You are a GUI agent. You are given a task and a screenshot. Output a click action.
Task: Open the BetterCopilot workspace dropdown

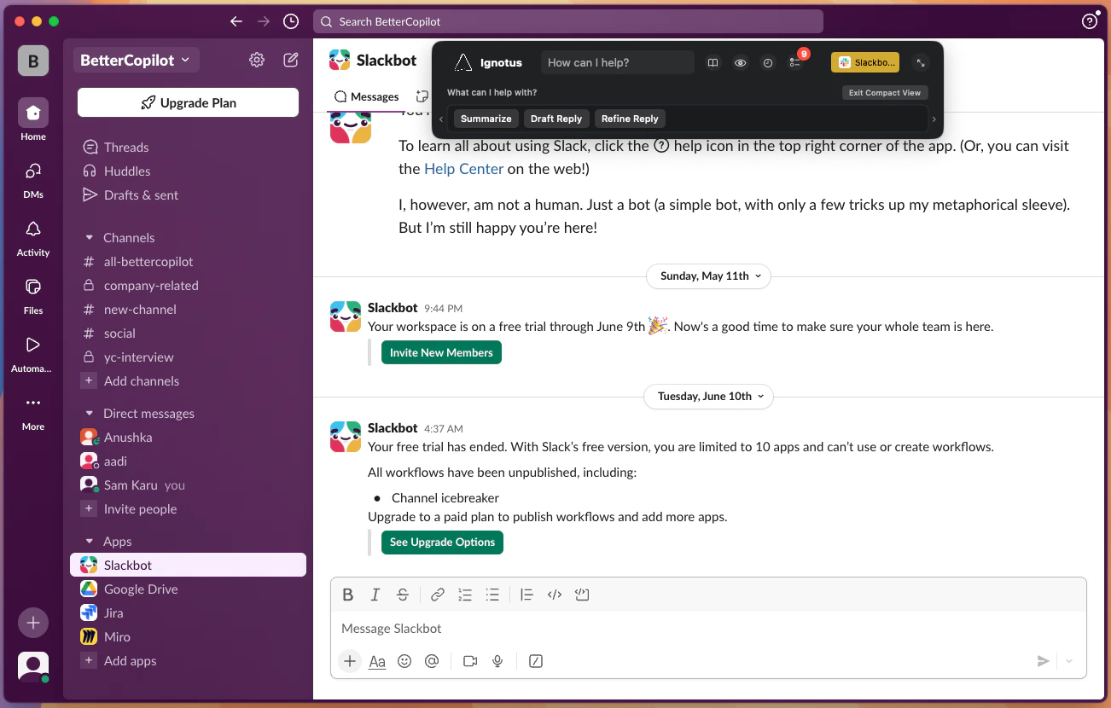click(137, 60)
